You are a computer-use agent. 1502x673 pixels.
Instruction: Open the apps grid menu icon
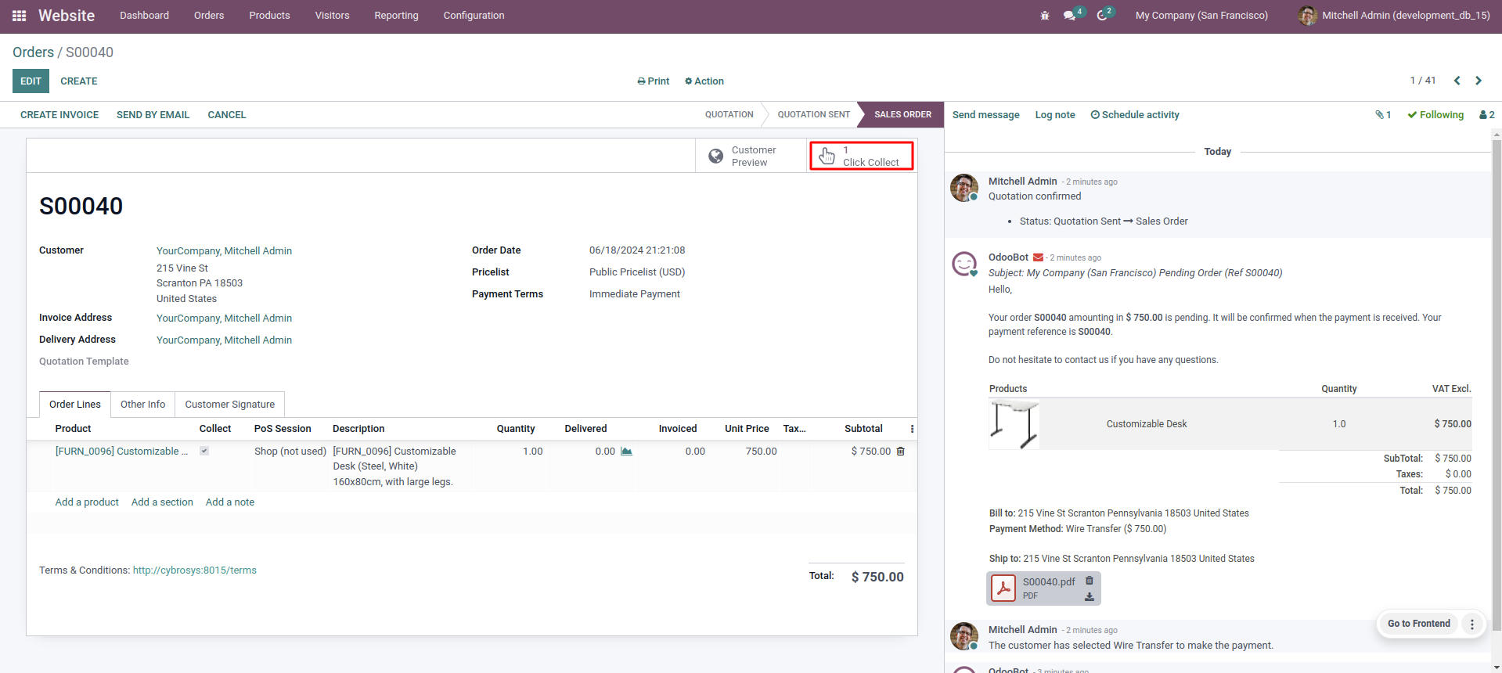tap(20, 16)
